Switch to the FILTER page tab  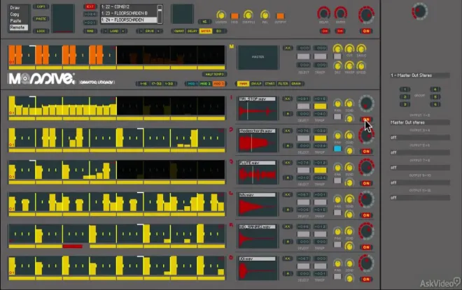pos(283,84)
